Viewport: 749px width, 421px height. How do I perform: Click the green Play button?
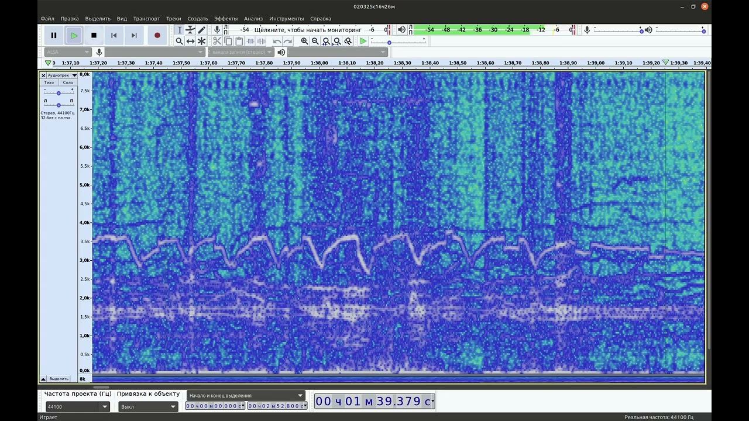point(74,35)
